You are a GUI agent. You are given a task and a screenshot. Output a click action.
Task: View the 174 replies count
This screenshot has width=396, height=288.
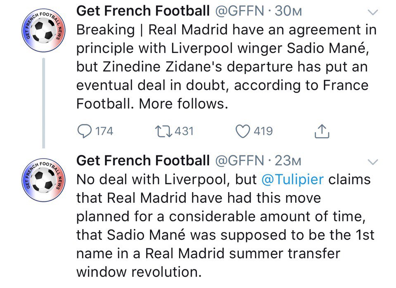click(x=104, y=131)
